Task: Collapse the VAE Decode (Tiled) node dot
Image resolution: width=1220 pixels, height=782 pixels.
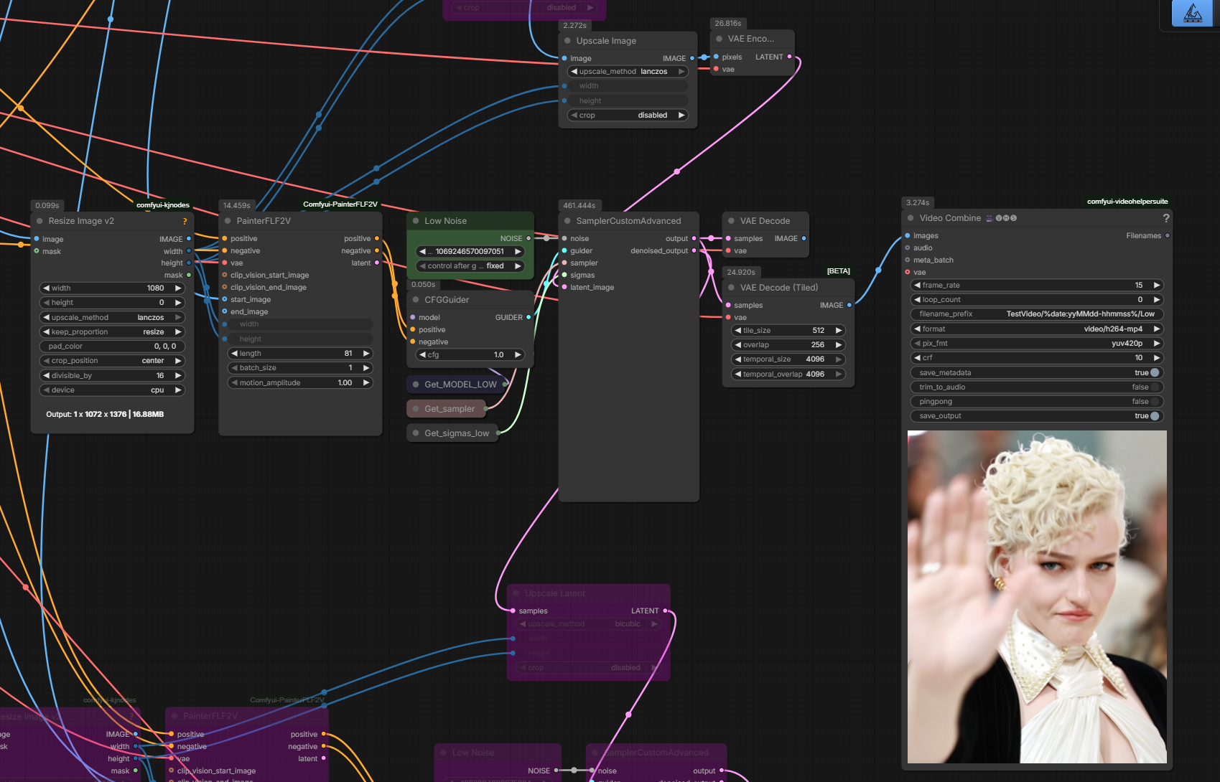Action: coord(731,288)
